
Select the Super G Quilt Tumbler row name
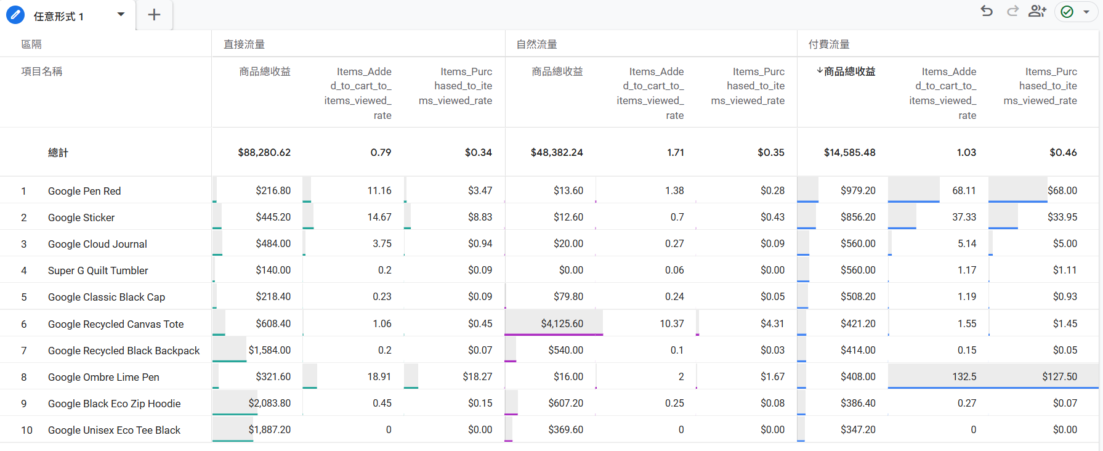98,270
